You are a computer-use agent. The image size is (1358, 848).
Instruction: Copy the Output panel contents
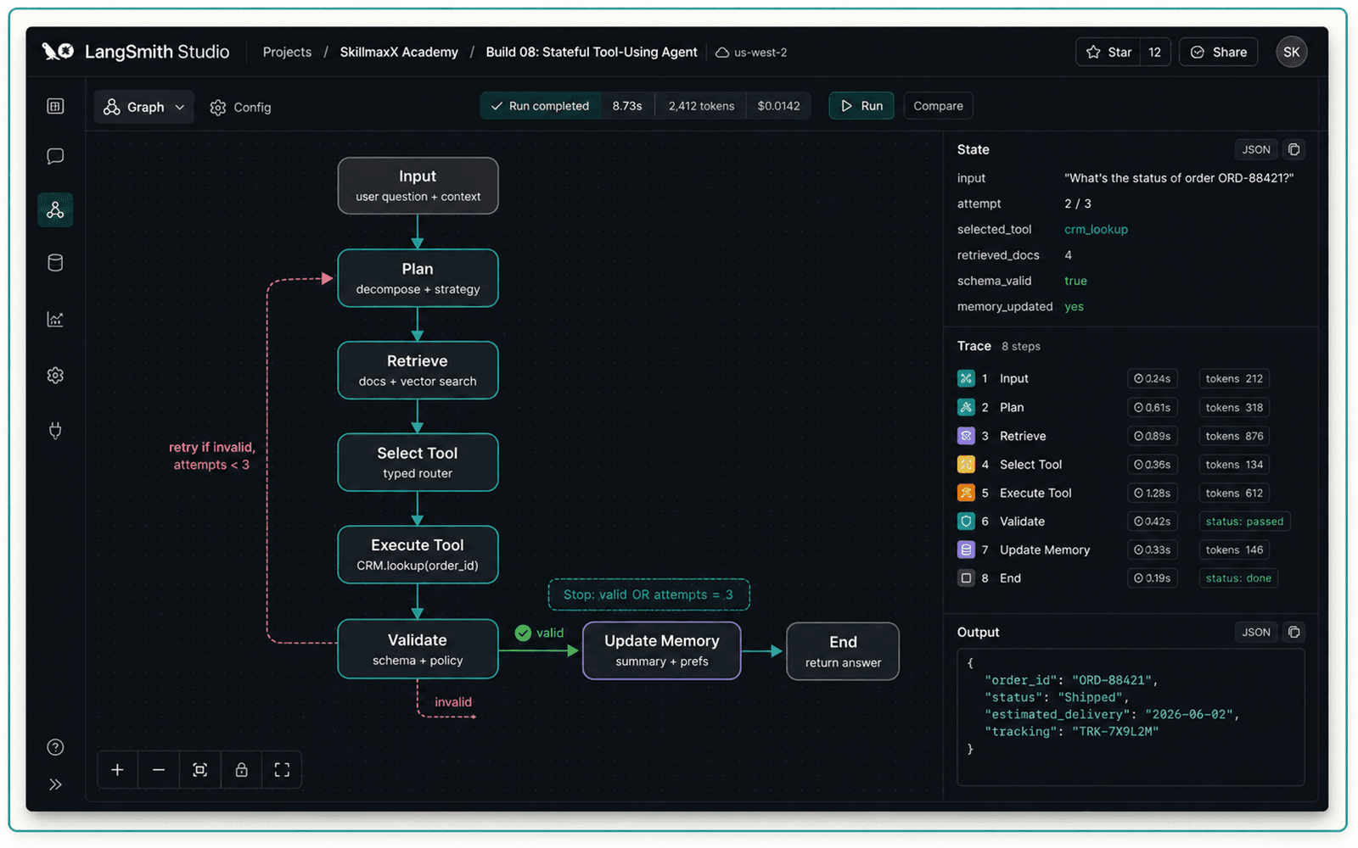point(1293,632)
